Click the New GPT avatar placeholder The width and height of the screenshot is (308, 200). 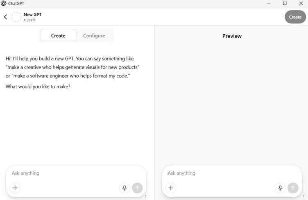[16, 17]
